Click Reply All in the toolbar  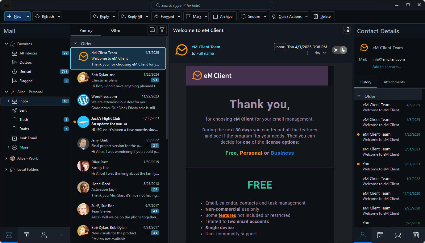pyautogui.click(x=131, y=17)
